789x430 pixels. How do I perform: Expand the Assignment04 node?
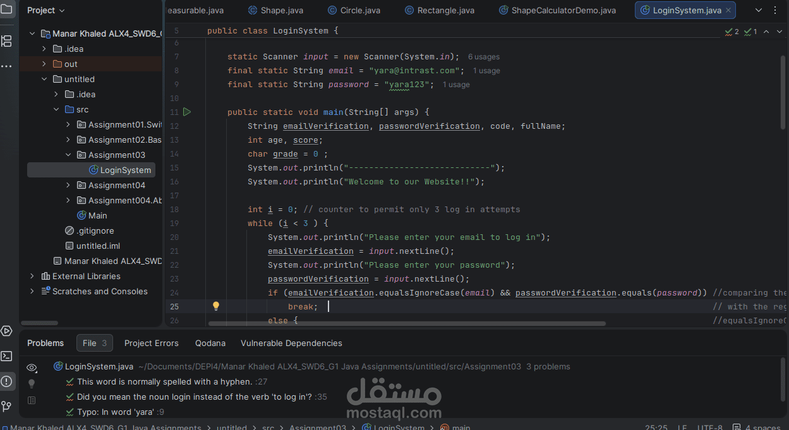[68, 184]
